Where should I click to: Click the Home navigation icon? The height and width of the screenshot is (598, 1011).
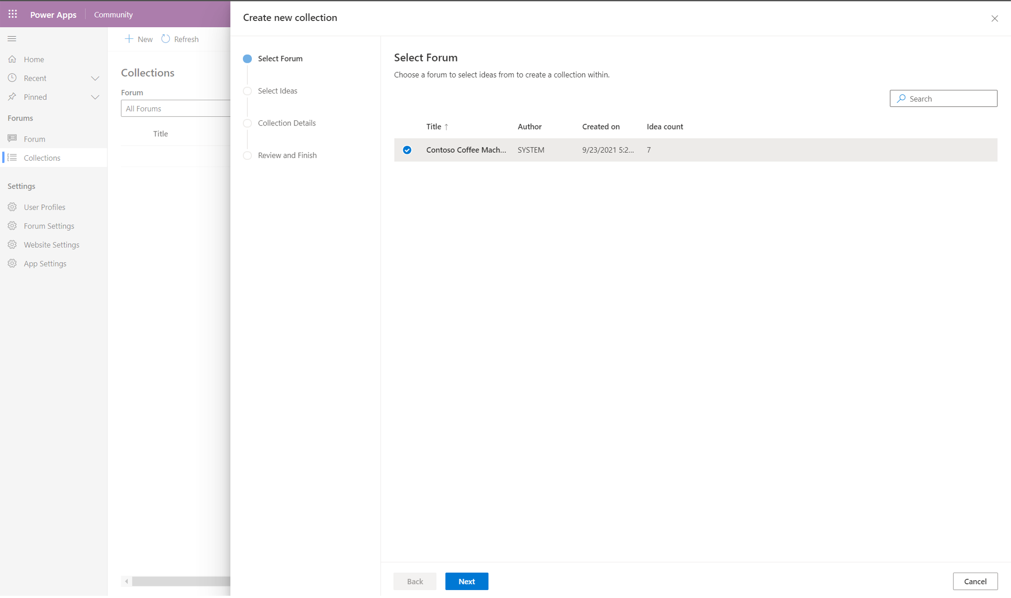13,59
